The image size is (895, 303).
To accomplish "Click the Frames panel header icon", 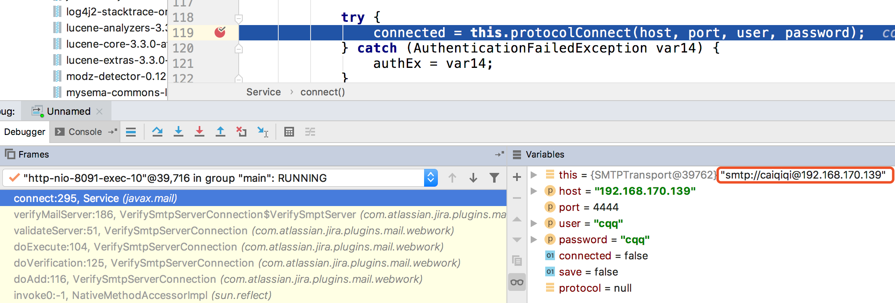I will coord(10,154).
